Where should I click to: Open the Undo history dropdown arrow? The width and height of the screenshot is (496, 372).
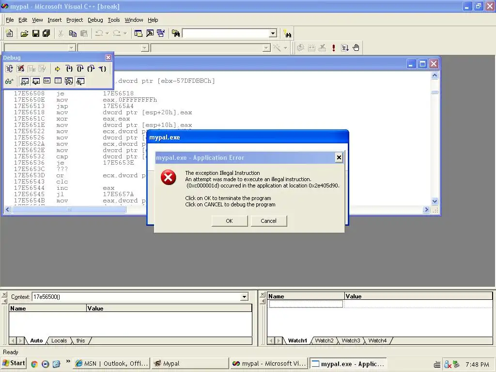107,33
